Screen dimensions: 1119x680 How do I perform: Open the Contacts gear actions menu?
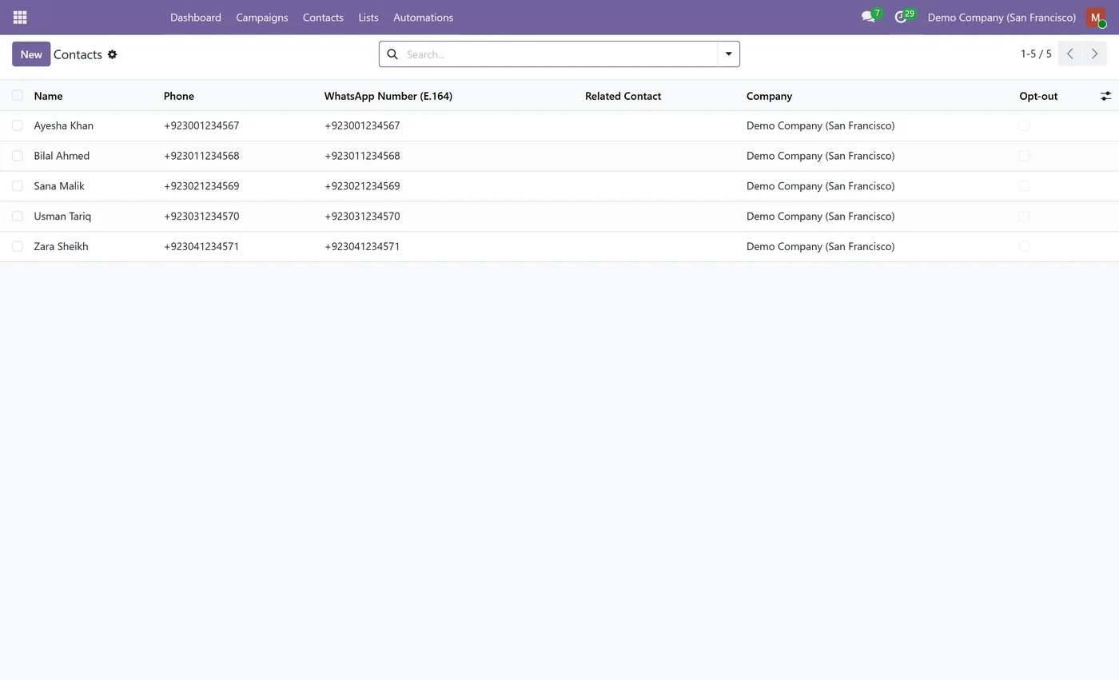click(112, 54)
